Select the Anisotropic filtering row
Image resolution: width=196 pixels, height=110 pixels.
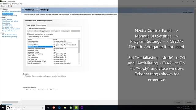click(53, 45)
